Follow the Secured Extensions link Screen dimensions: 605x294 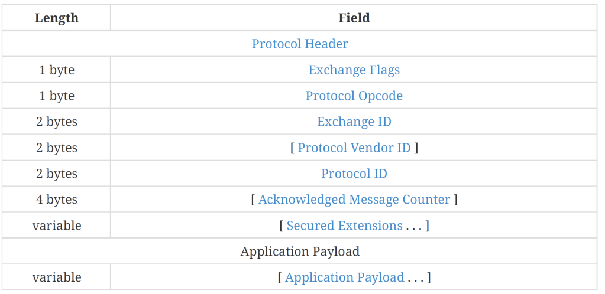(344, 226)
